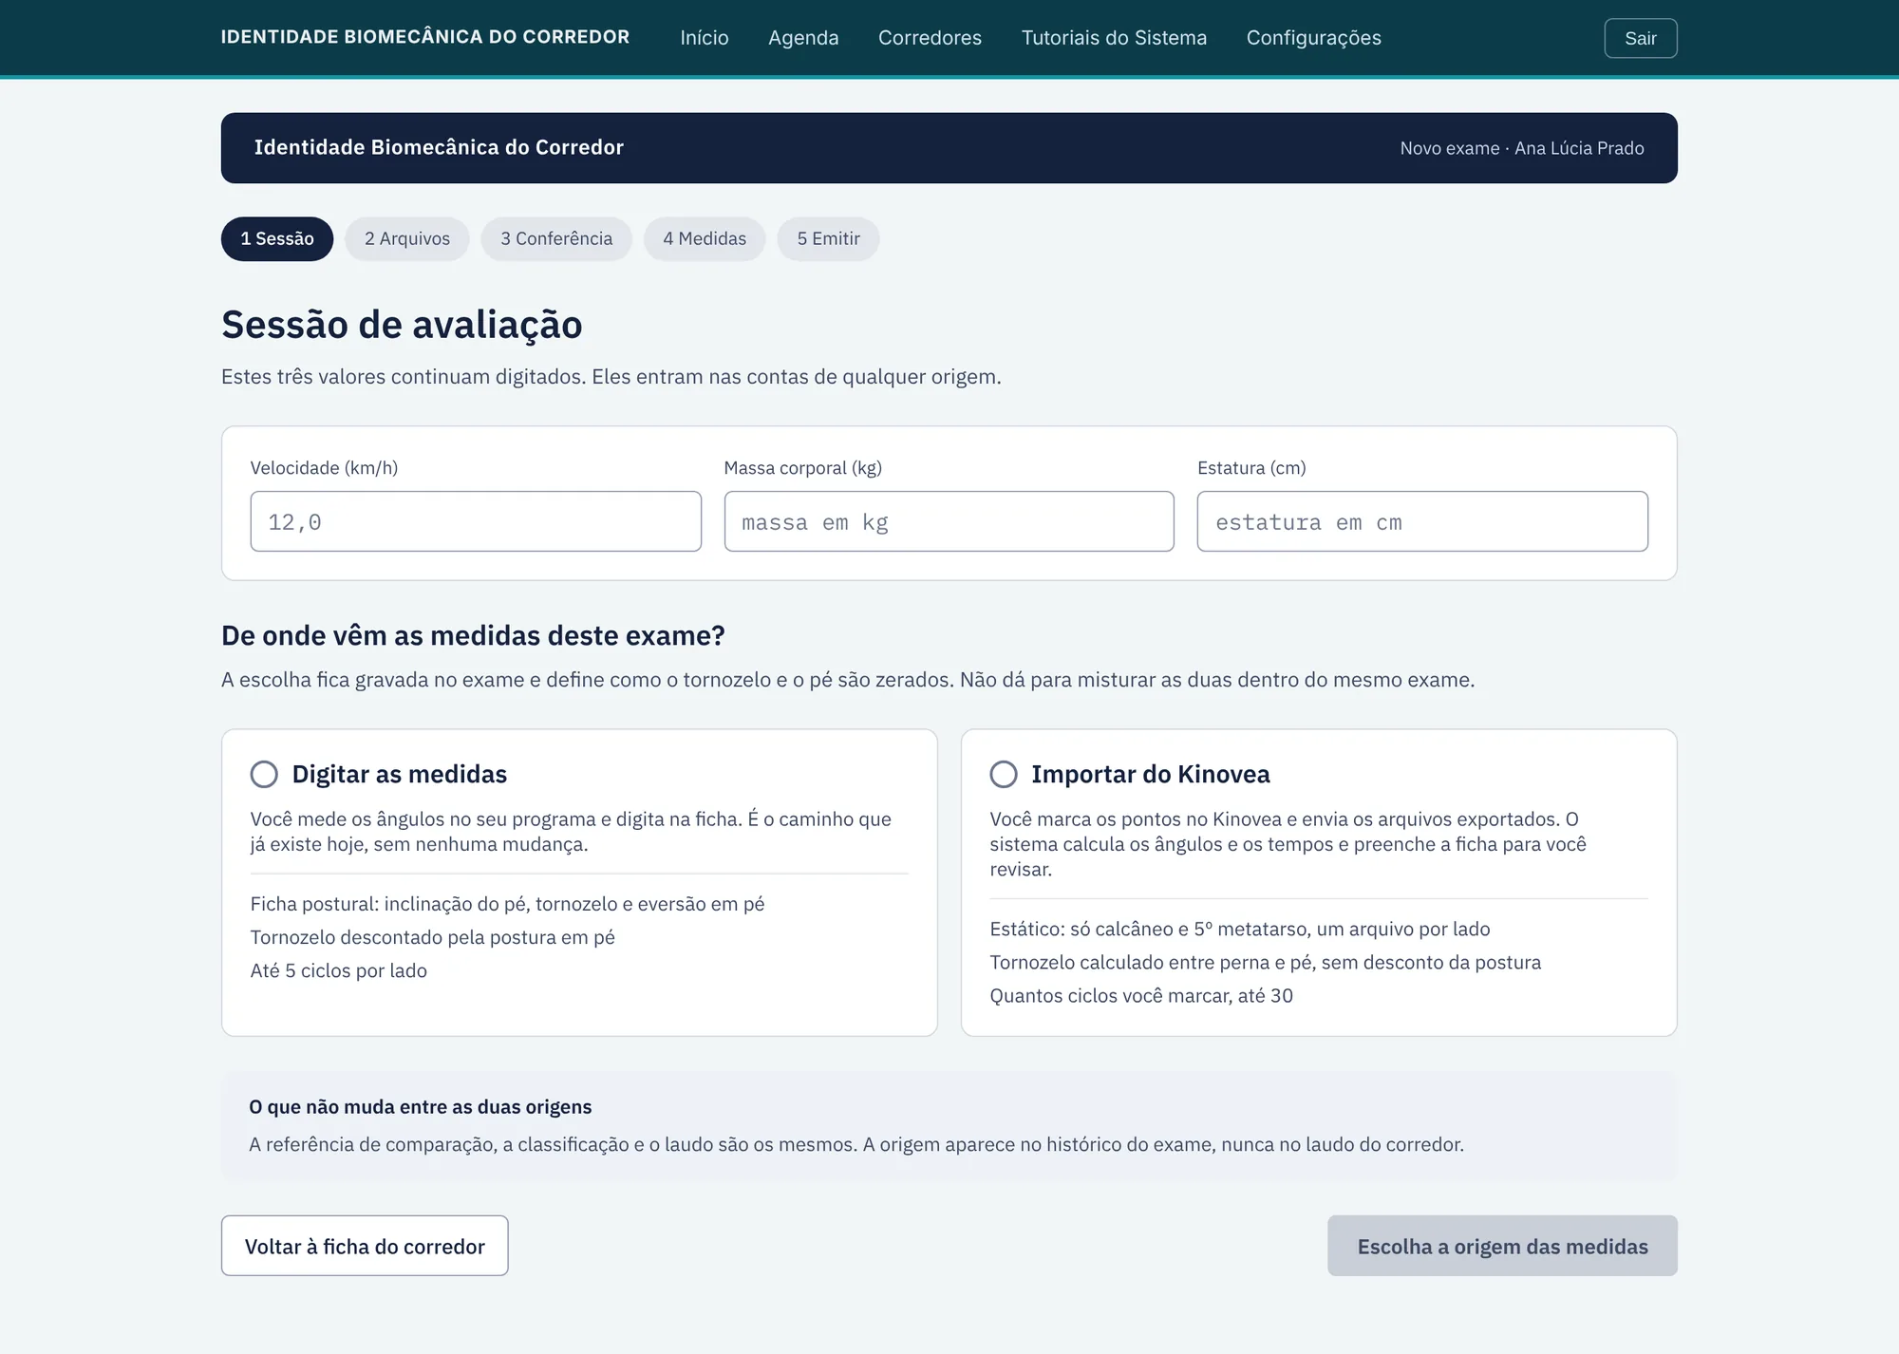Select step '1 Sessão'
The image size is (1899, 1354).
277,238
